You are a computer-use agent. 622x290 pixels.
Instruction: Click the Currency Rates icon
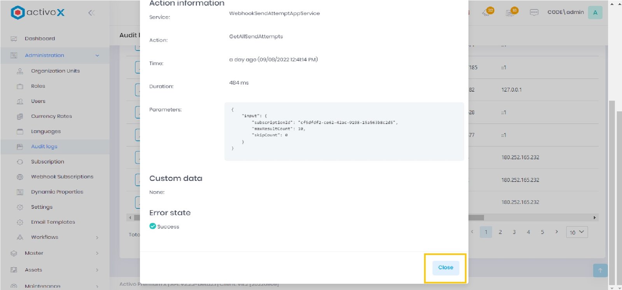coord(20,116)
